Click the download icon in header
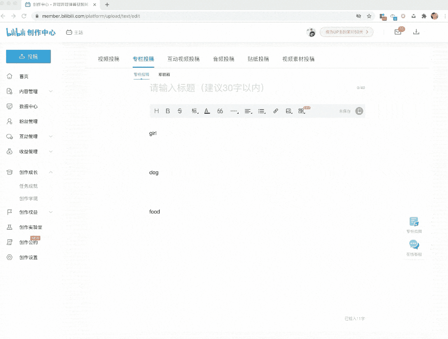Viewport: 448px width, 339px height. (x=416, y=32)
